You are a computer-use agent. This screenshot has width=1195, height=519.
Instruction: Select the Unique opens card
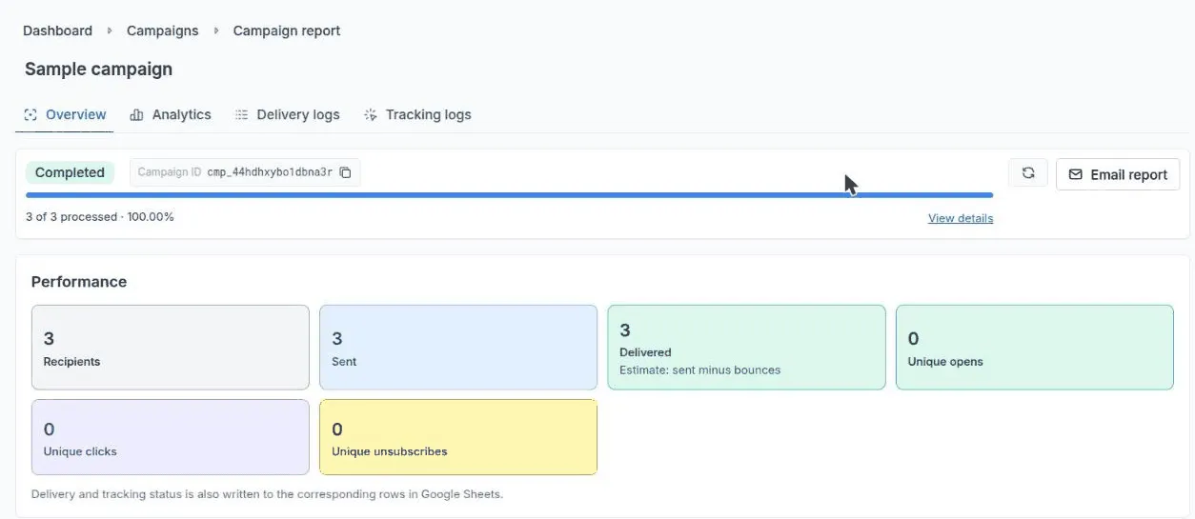(x=1035, y=348)
